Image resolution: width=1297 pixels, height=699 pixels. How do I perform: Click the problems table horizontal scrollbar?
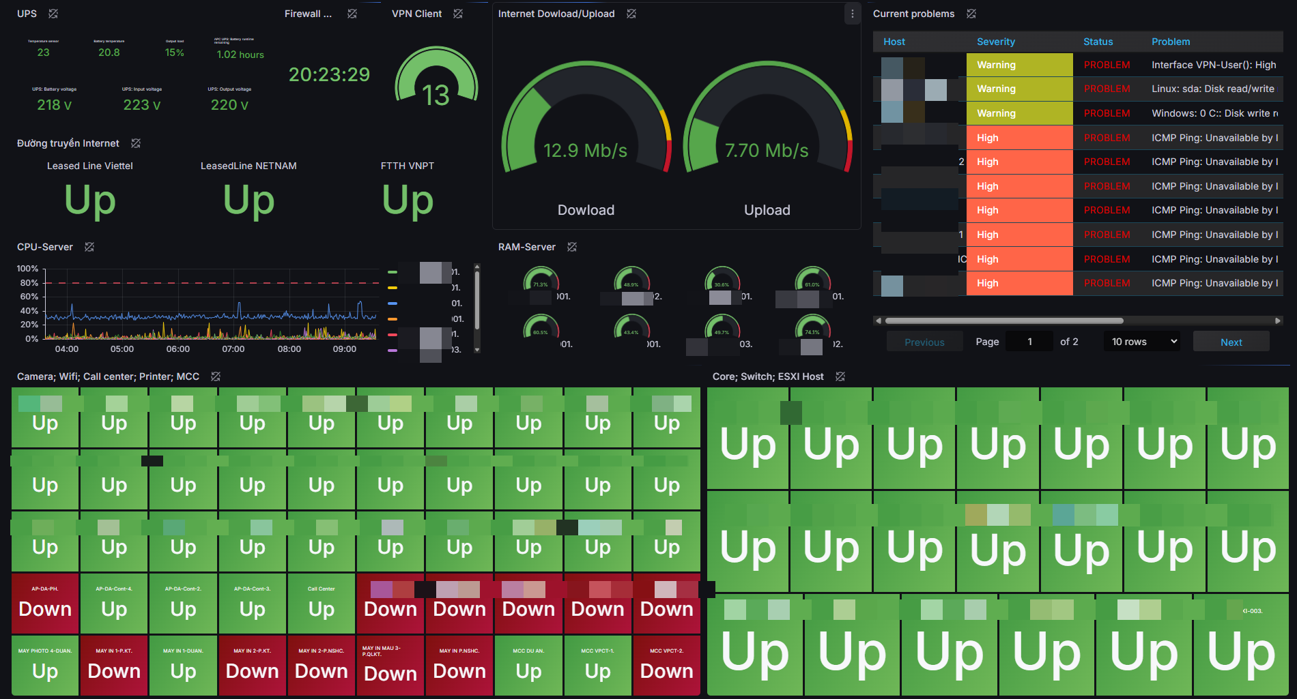[x=1003, y=321]
